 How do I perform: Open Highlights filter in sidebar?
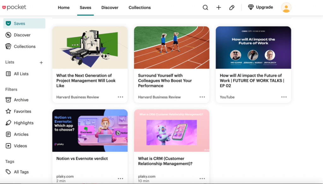click(x=23, y=123)
